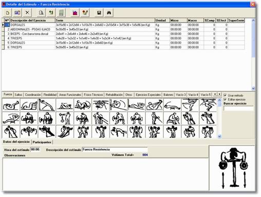Click the print preview magnifier icon
The width and height of the screenshot is (261, 197).
click(x=41, y=13)
